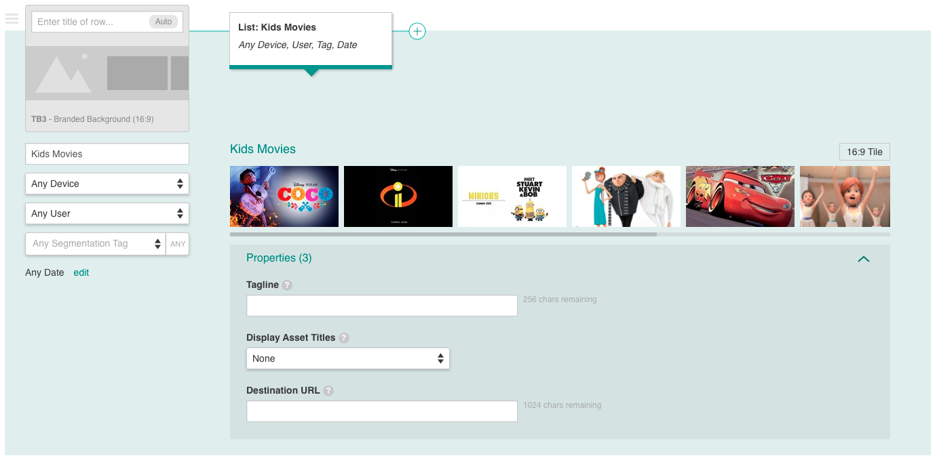
Task: Click '256 chars remaining' text
Action: 560,299
